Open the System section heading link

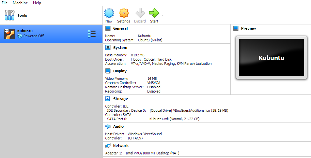pyautogui.click(x=120, y=48)
